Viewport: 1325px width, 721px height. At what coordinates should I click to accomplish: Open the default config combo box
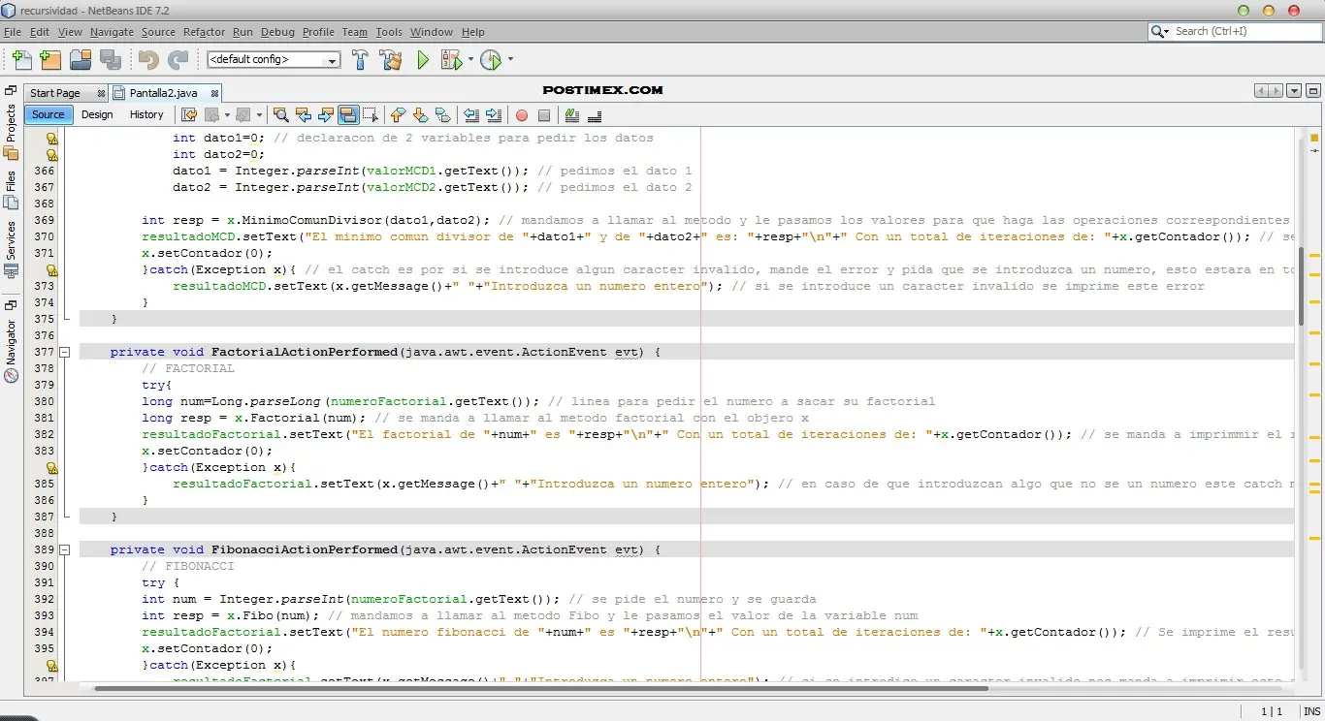[274, 59]
